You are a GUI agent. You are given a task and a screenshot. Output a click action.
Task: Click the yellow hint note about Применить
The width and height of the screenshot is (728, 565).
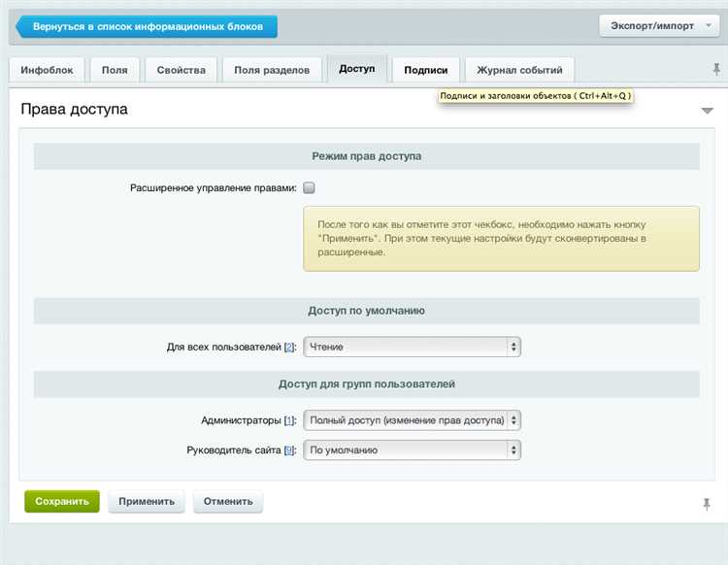(x=502, y=239)
